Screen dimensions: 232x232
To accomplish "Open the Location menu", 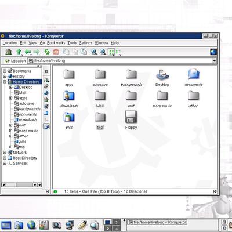I will pyautogui.click(x=10, y=43).
